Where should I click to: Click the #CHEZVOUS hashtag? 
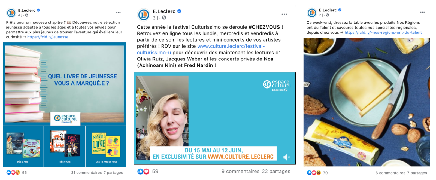coord(264,27)
